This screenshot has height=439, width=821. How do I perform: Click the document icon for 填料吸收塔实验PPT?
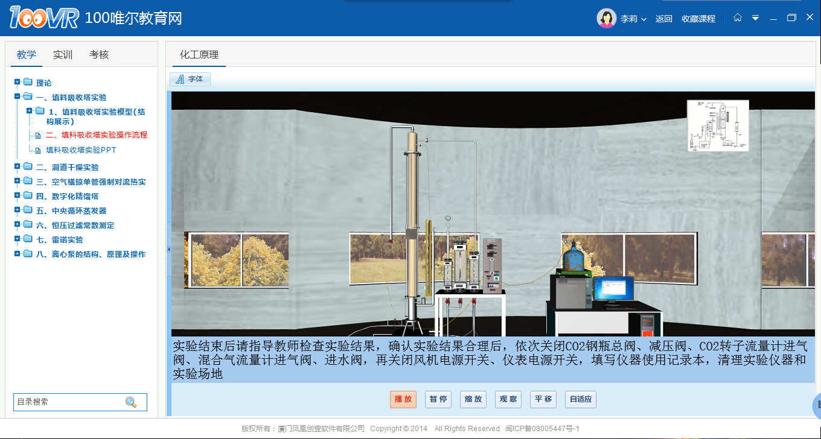coord(38,150)
